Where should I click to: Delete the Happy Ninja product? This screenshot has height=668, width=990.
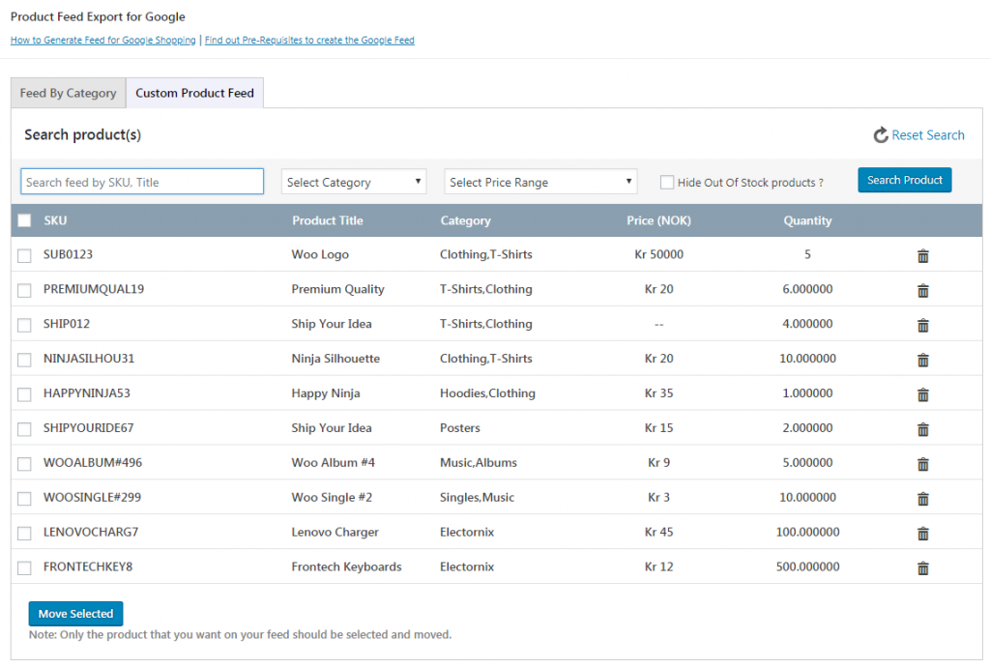(922, 393)
